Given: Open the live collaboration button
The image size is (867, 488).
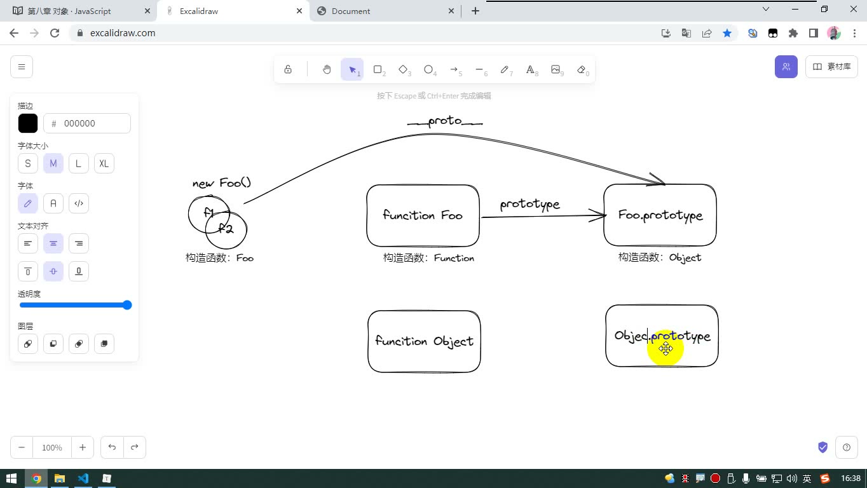Looking at the screenshot, I should (x=786, y=67).
